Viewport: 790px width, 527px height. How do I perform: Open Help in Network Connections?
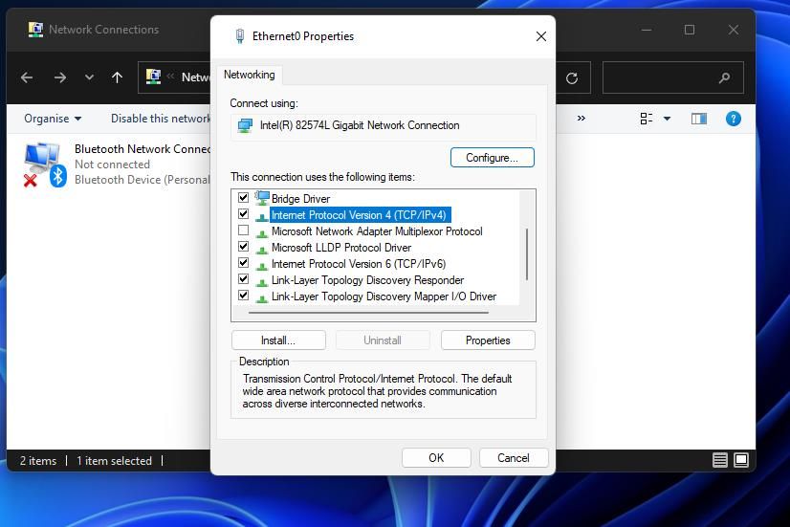coord(733,119)
